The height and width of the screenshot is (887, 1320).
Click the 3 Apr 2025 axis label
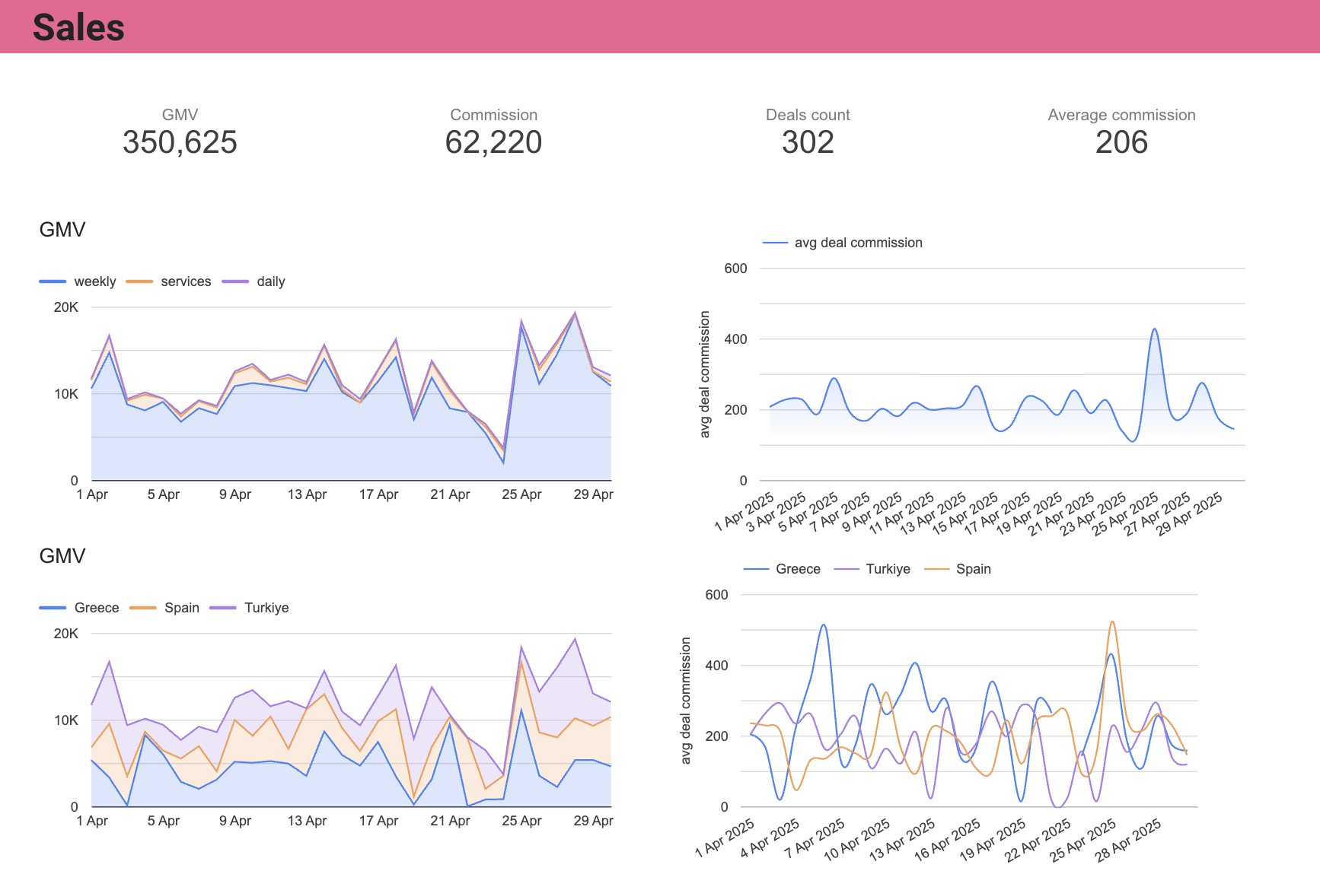click(776, 512)
